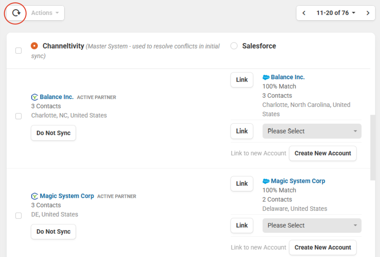Screen dimensions: 380x257
Task: Click the refresh icon button
Action: point(16,13)
